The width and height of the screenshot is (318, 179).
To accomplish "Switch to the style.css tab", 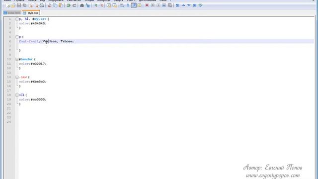I will click(x=31, y=13).
